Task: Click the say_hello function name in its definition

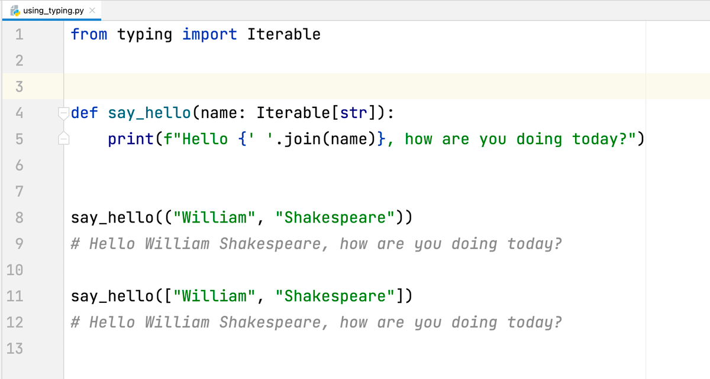Action: pyautogui.click(x=150, y=113)
